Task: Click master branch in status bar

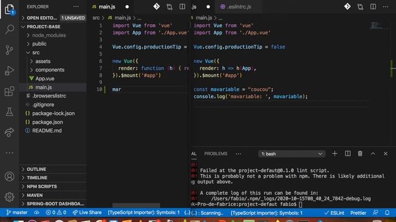Action: (x=17, y=213)
